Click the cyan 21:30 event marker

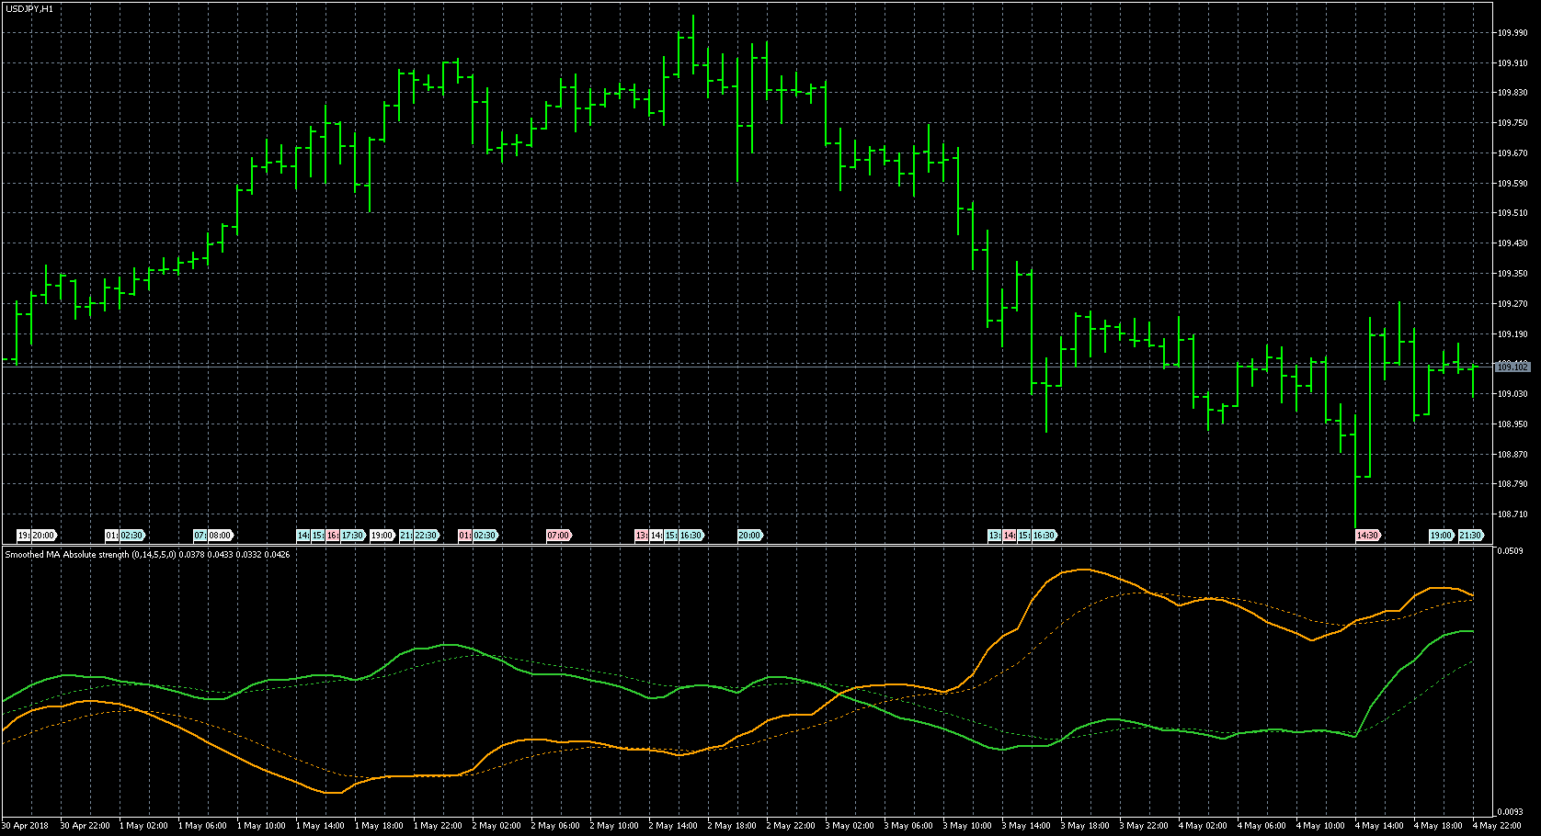[x=1471, y=536]
